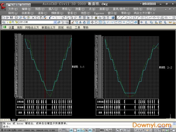Click the AutoCAD application logo button

point(3,6)
